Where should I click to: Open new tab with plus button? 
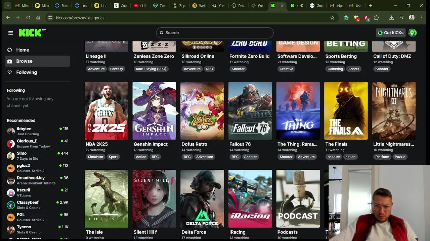(x=371, y=6)
